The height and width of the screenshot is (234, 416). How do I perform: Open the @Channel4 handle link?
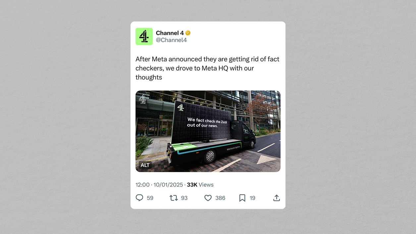[x=171, y=40]
